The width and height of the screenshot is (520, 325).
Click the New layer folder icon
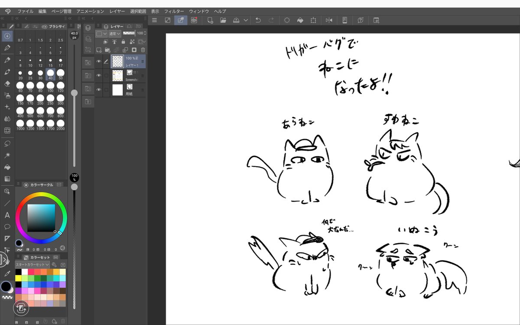(107, 50)
